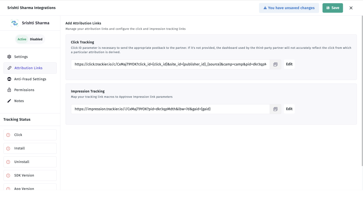
Task: Click the page vertical scrollbar
Action: click(x=362, y=91)
